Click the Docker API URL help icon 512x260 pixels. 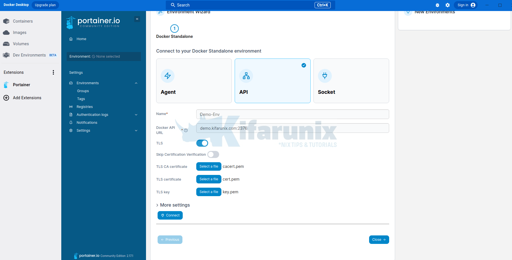pos(186,130)
